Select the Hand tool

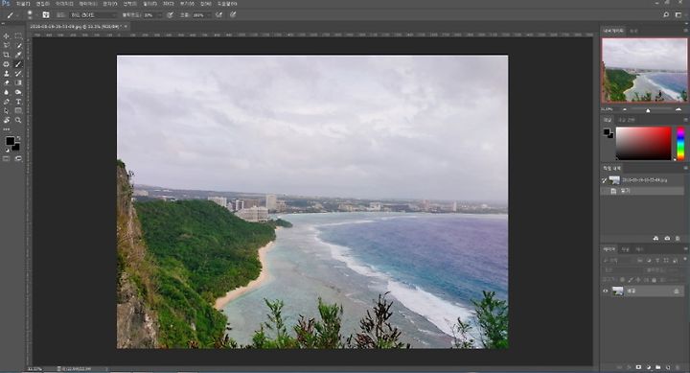coord(6,120)
